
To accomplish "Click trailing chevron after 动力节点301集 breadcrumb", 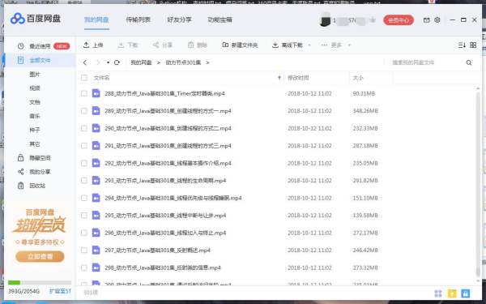I will coord(207,62).
